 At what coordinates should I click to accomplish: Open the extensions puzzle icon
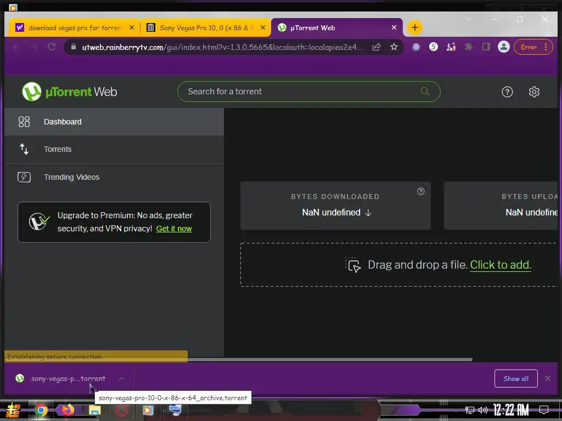[x=469, y=47]
